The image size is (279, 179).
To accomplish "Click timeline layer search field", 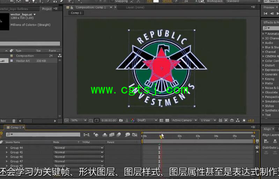I will coord(43,135).
